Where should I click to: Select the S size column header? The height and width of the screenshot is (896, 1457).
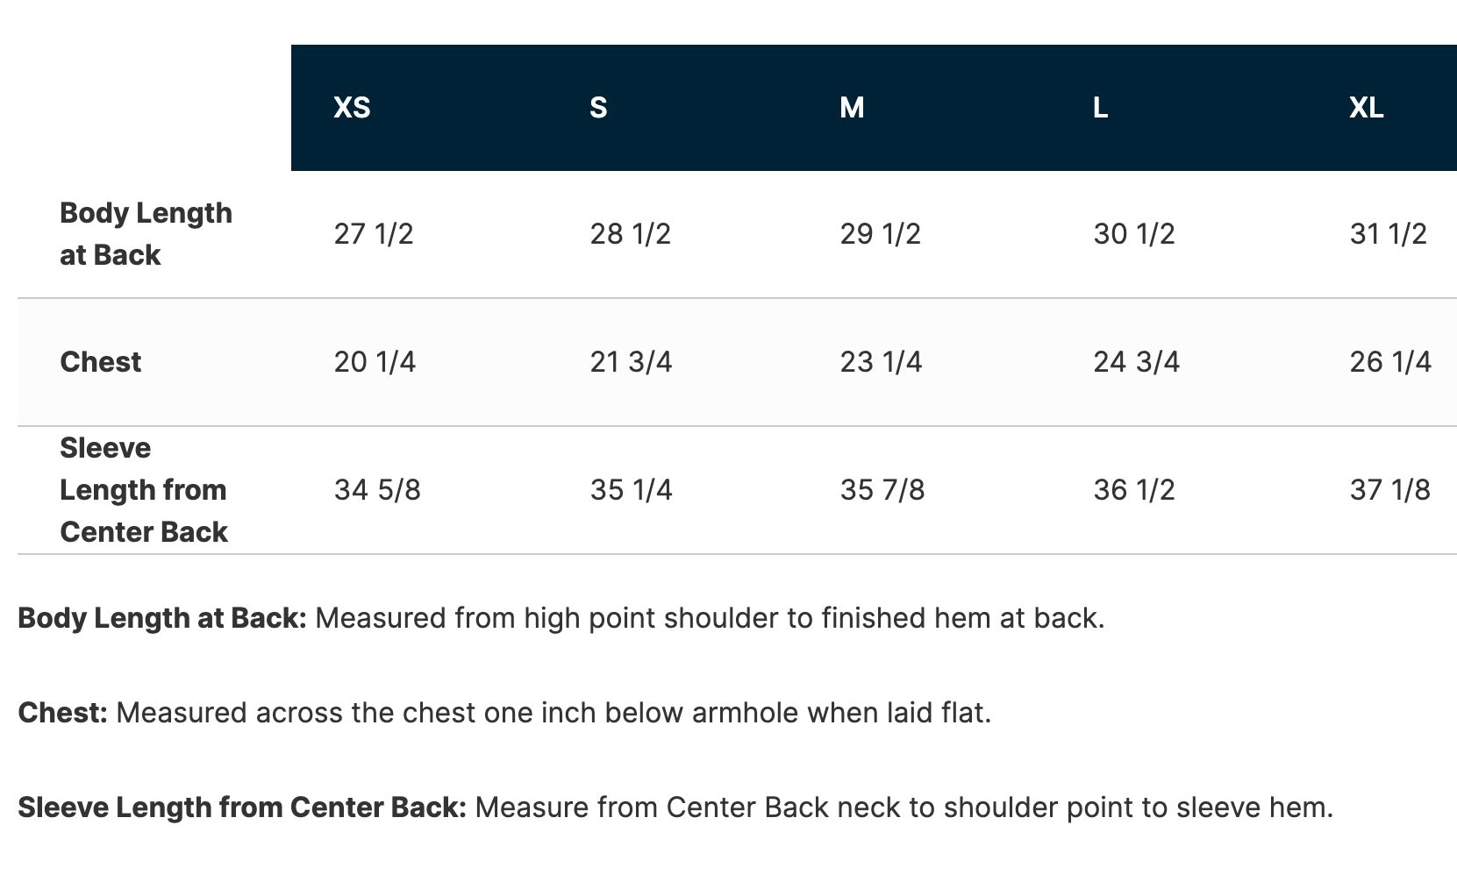598,108
